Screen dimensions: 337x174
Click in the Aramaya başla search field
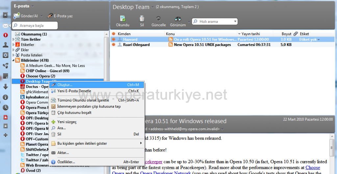tap(36, 25)
